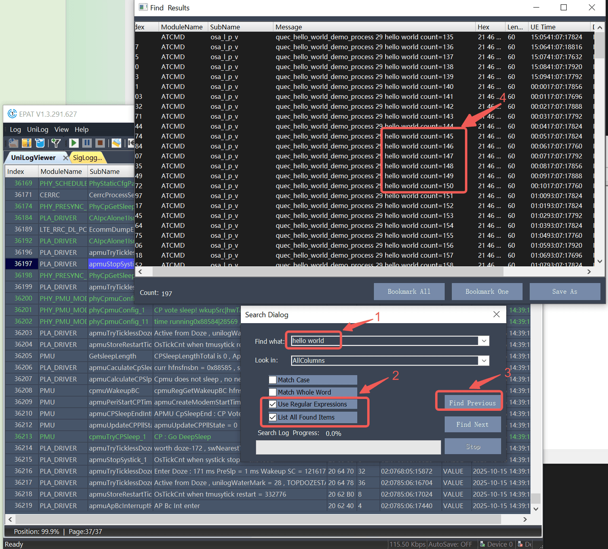Sort by UE Time column in Find Results
This screenshot has height=549, width=608.
click(x=559, y=27)
